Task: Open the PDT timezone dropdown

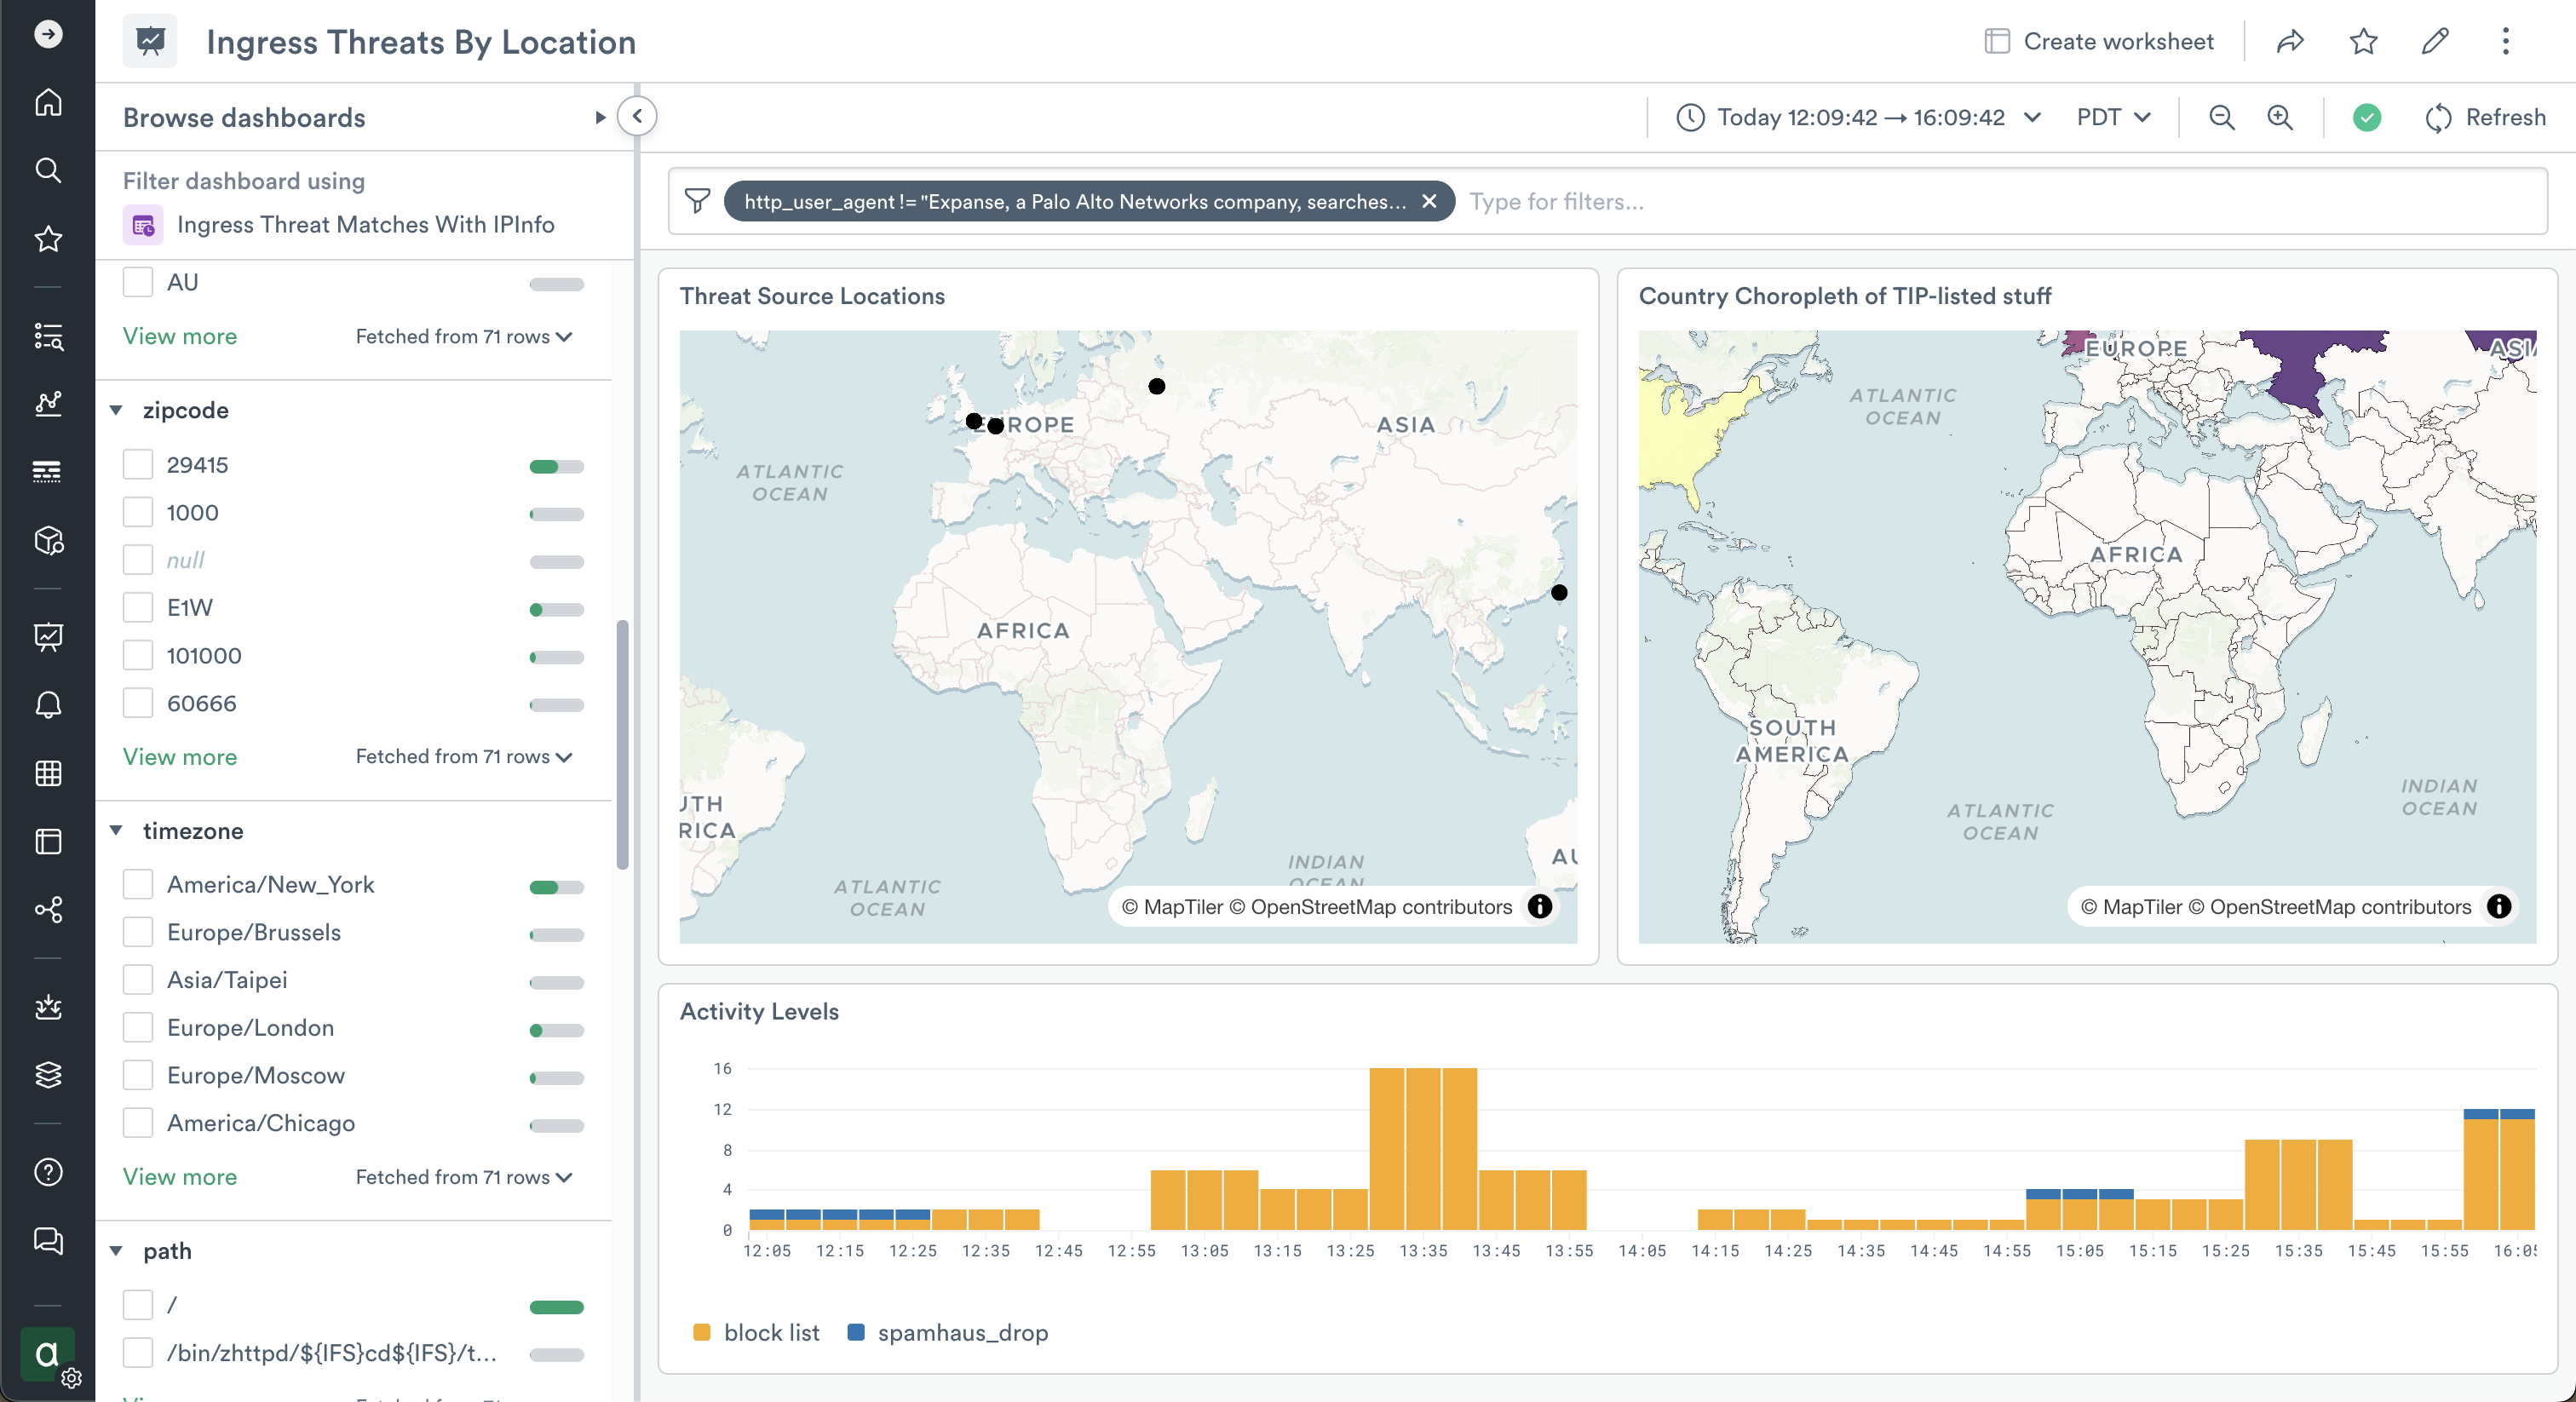Action: point(2113,117)
